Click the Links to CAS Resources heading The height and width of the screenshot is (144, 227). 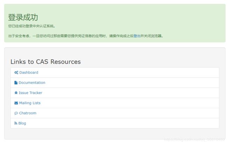[x=46, y=62]
